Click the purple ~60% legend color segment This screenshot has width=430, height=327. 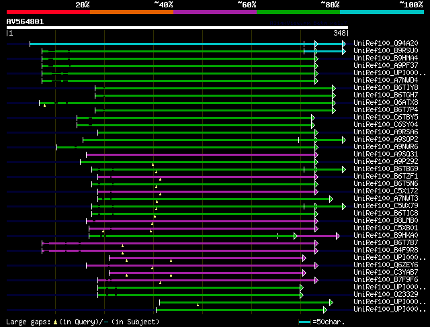pos(215,12)
